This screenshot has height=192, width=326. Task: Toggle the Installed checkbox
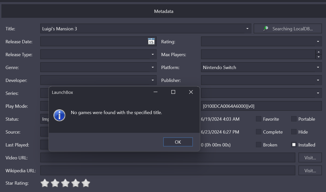294,145
